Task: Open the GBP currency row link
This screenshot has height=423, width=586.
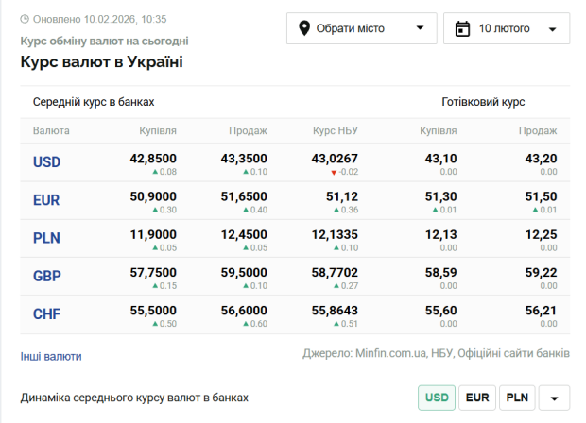Action: (x=46, y=276)
